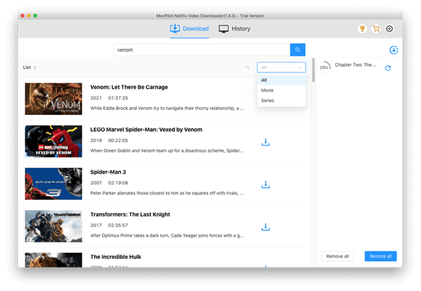Switch to the Download tab
Screen dimensions: 421x291
[189, 28]
